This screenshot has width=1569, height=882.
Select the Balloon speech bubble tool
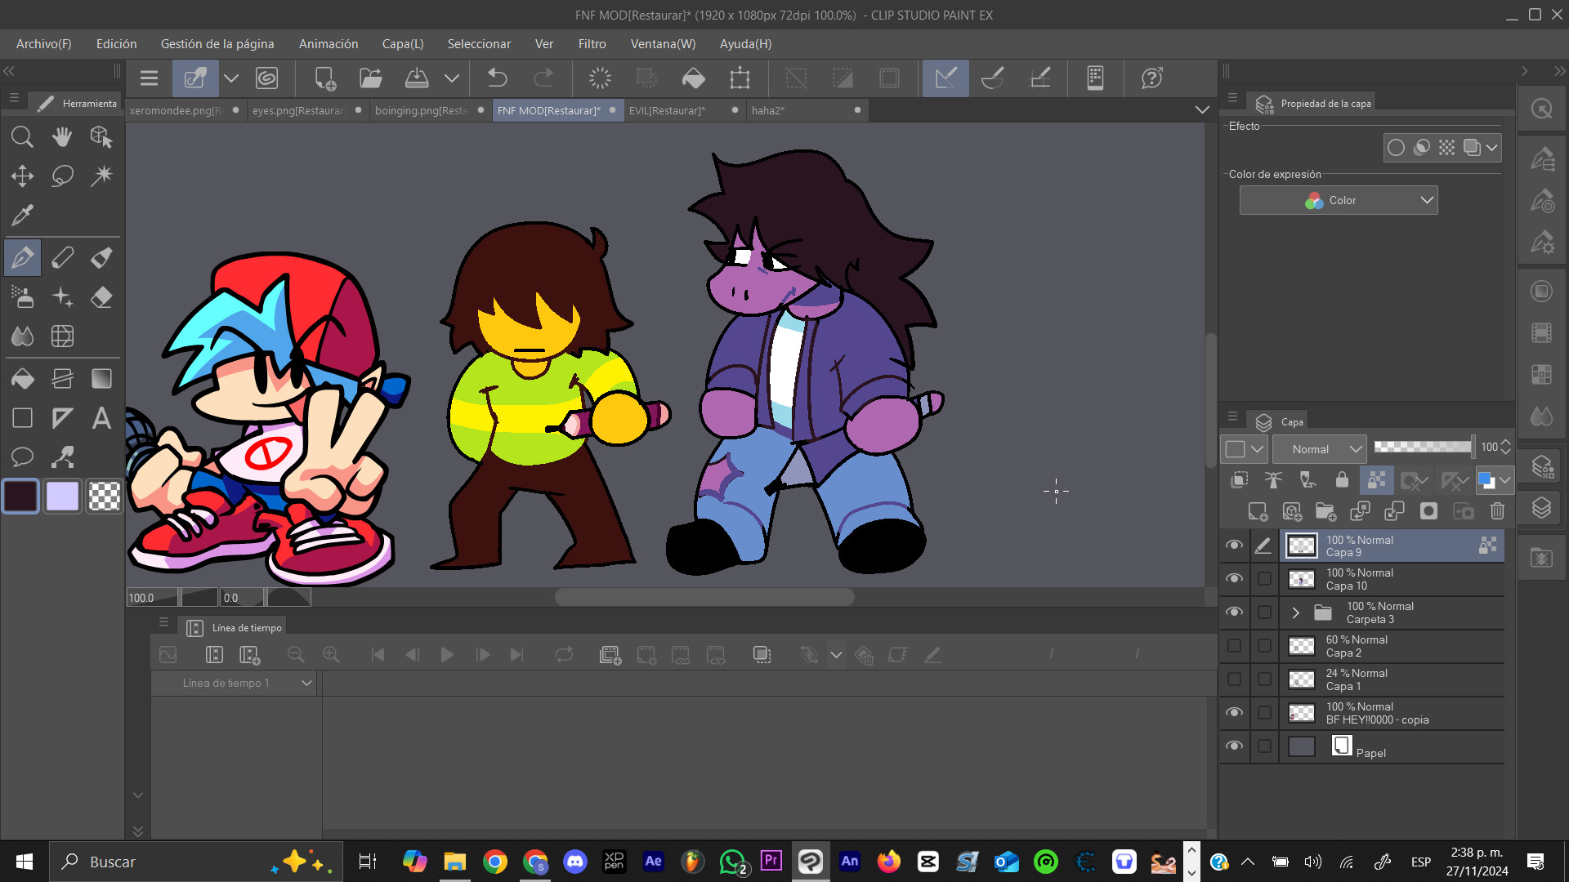(x=22, y=457)
